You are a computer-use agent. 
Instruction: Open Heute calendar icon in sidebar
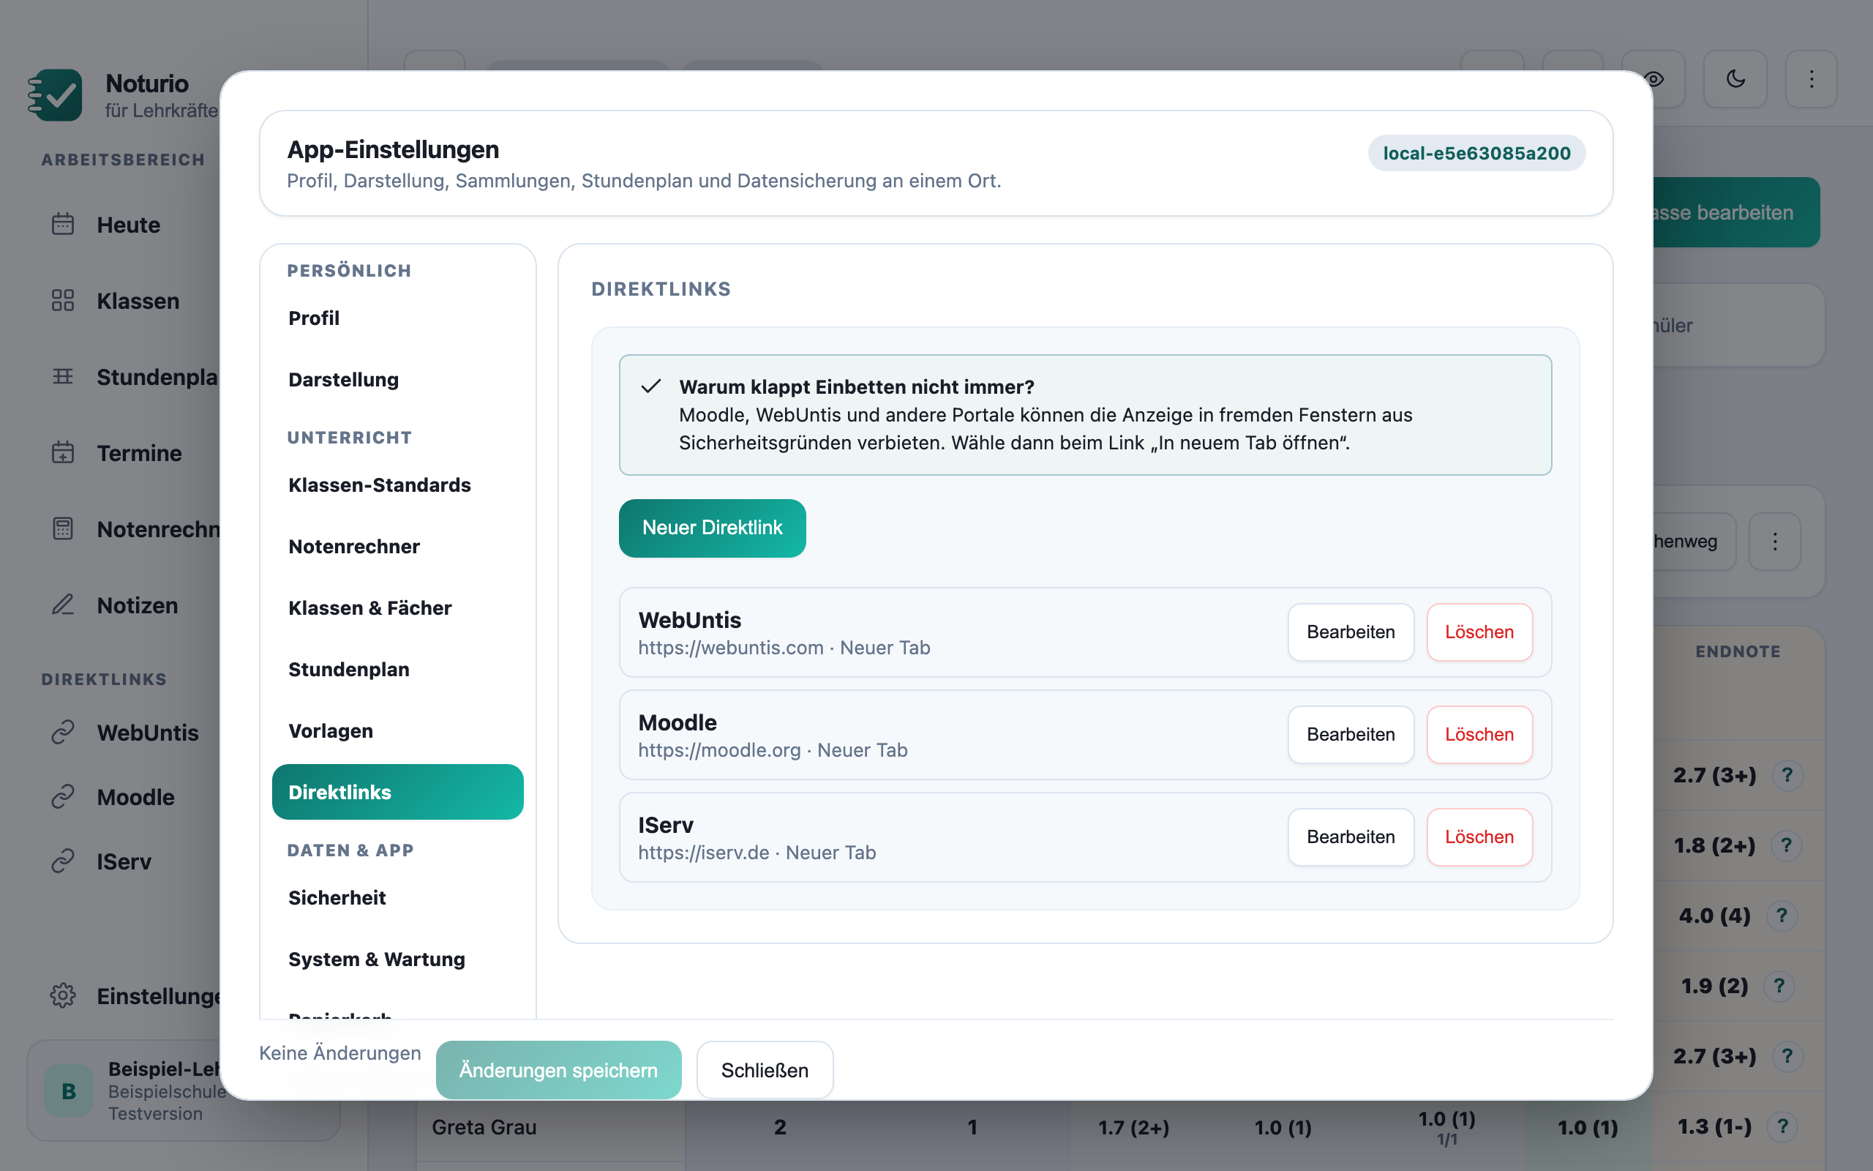pos(63,225)
